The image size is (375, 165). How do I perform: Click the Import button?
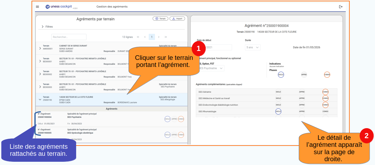point(177,19)
